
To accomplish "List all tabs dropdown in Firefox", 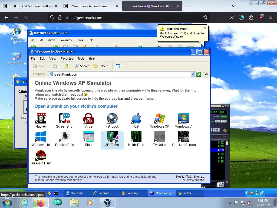I will pos(233,6).
